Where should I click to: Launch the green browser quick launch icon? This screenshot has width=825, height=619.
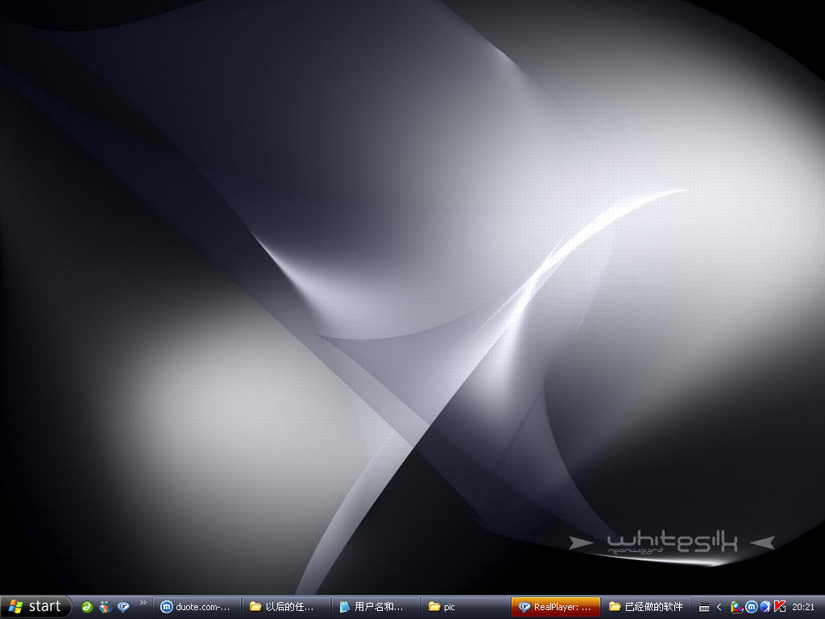click(x=87, y=607)
